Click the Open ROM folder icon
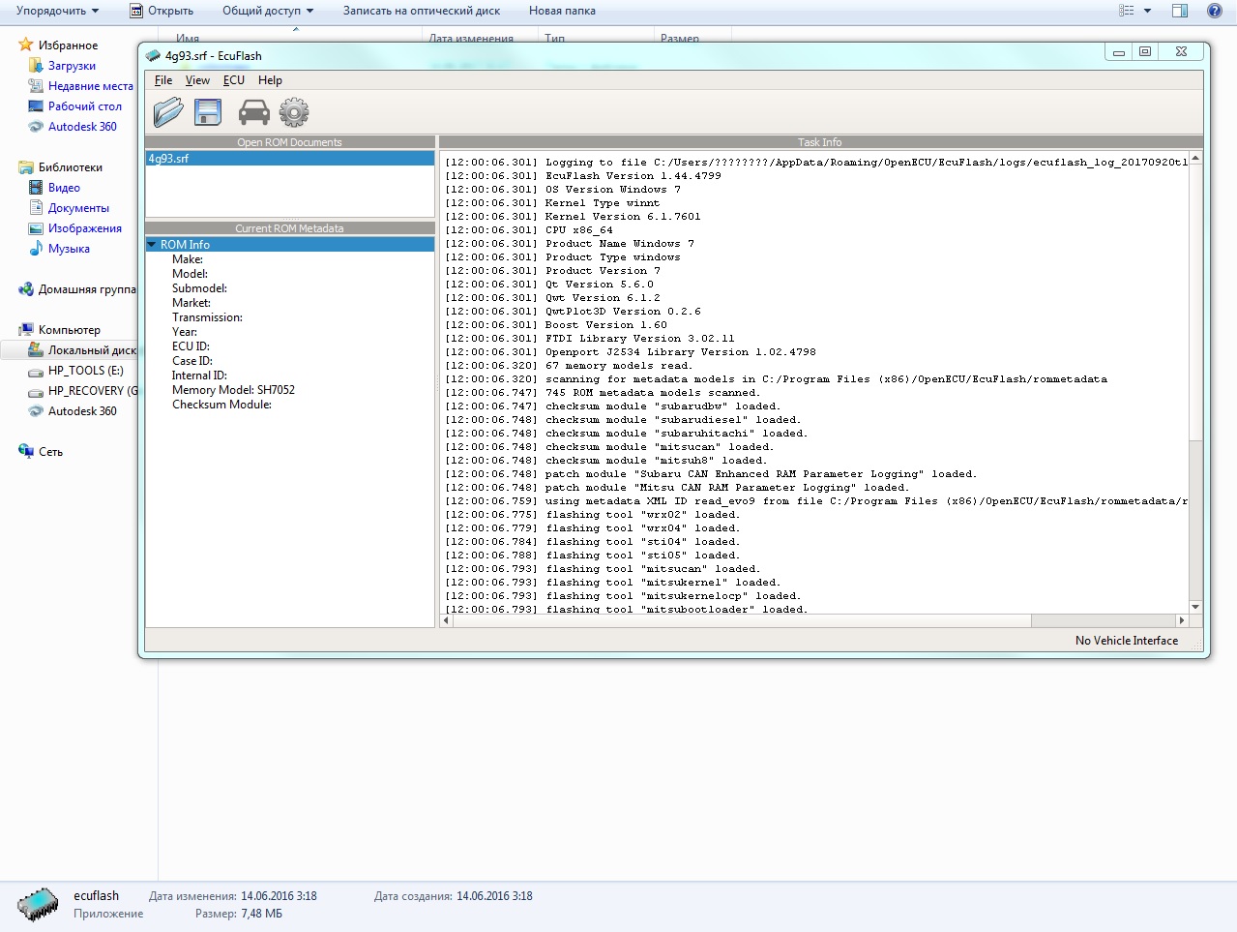This screenshot has height=932, width=1237. point(168,112)
